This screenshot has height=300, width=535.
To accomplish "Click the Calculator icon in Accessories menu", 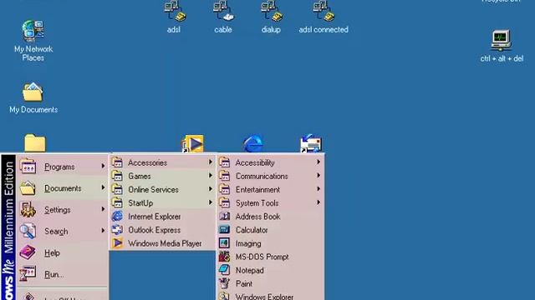I will click(224, 230).
